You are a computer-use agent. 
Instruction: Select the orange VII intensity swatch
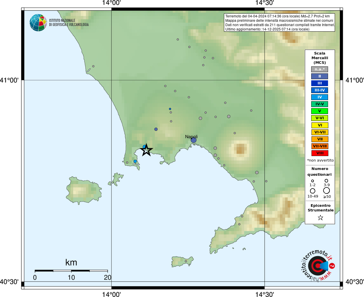(320, 139)
